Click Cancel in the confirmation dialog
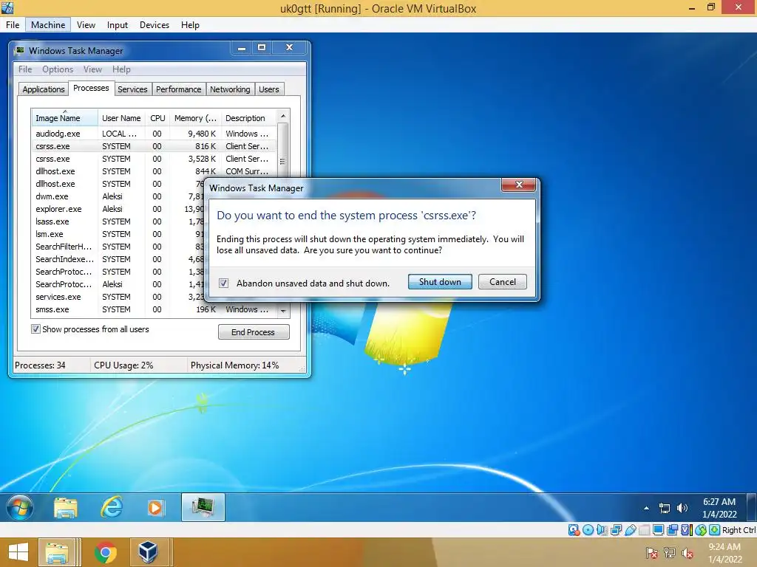This screenshot has height=567, width=757. point(503,281)
